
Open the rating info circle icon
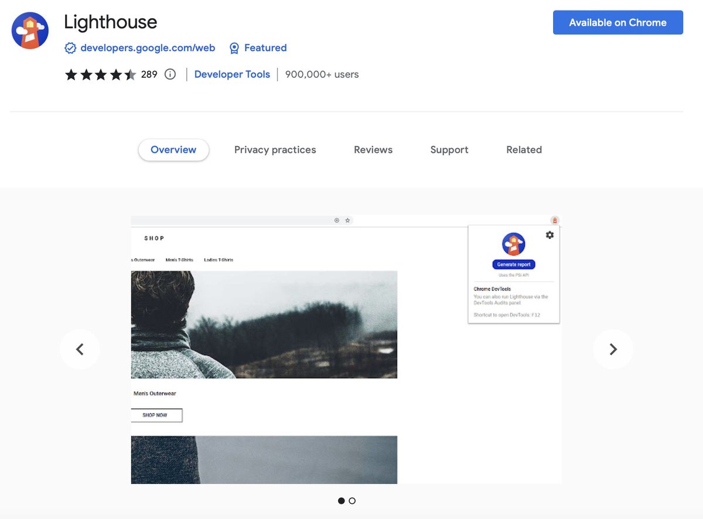170,74
